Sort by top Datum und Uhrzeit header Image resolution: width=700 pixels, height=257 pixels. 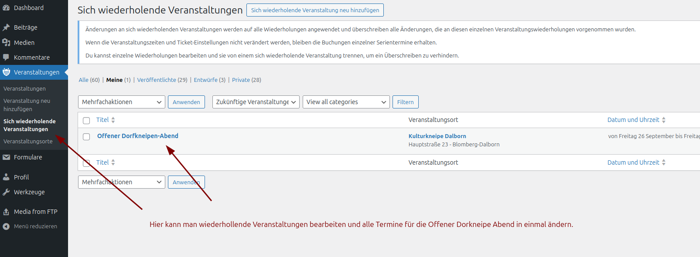click(633, 120)
